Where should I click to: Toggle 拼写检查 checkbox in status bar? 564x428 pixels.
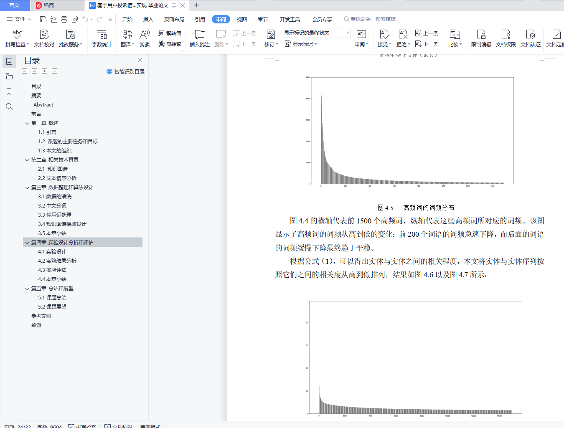71,426
